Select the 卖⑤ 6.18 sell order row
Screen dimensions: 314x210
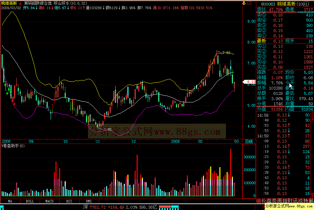pyautogui.click(x=285, y=15)
